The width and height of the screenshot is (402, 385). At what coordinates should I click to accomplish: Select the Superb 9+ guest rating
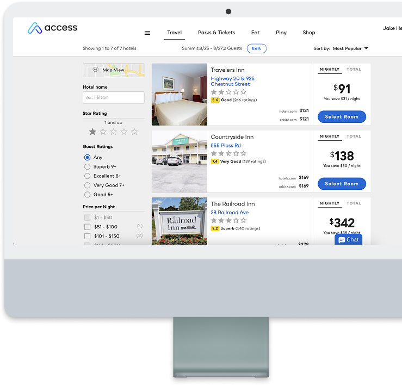87,166
